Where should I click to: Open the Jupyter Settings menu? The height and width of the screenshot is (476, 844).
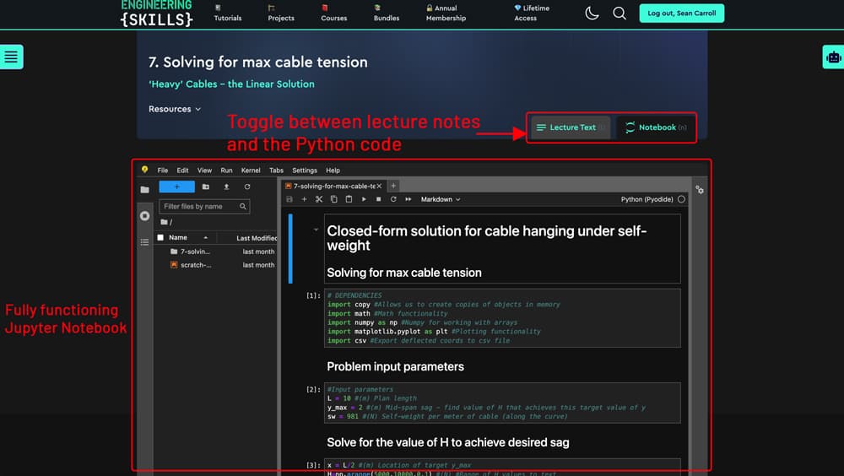(x=305, y=170)
